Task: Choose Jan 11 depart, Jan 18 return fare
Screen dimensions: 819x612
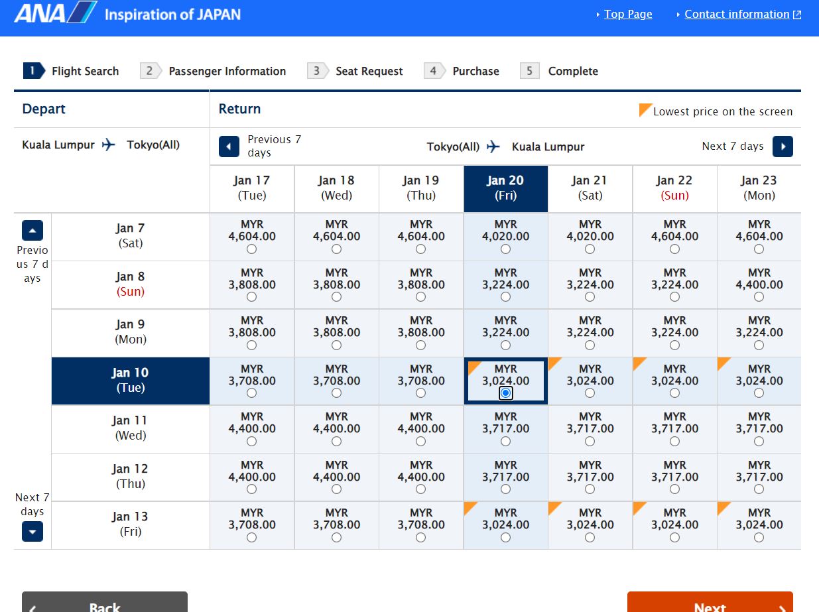Action: [x=336, y=442]
